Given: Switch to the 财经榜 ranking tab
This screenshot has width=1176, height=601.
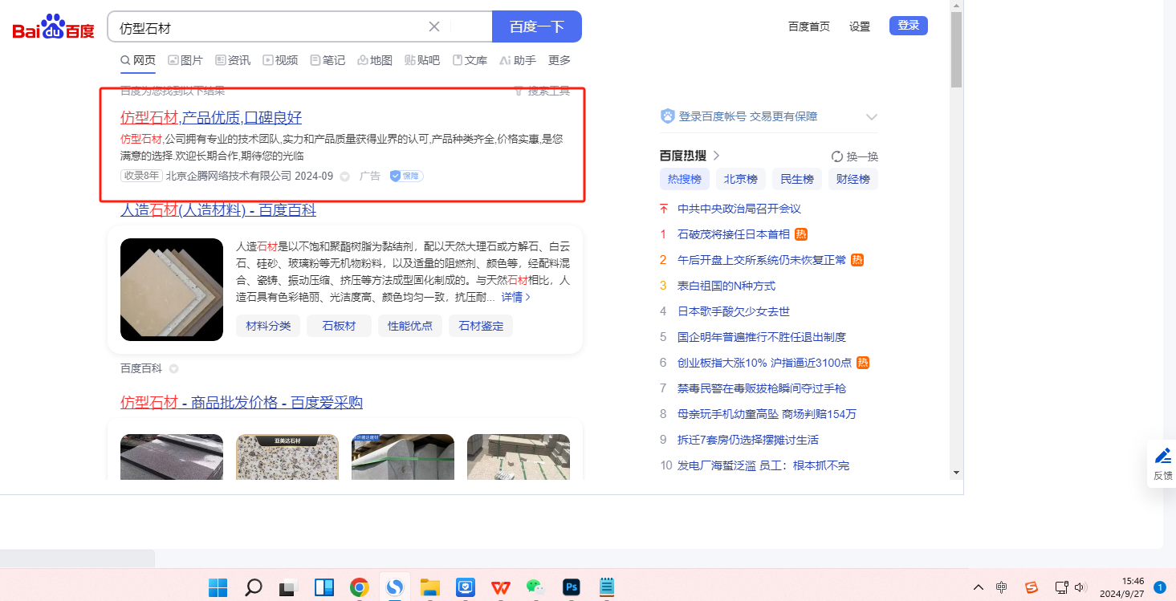Looking at the screenshot, I should (853, 179).
